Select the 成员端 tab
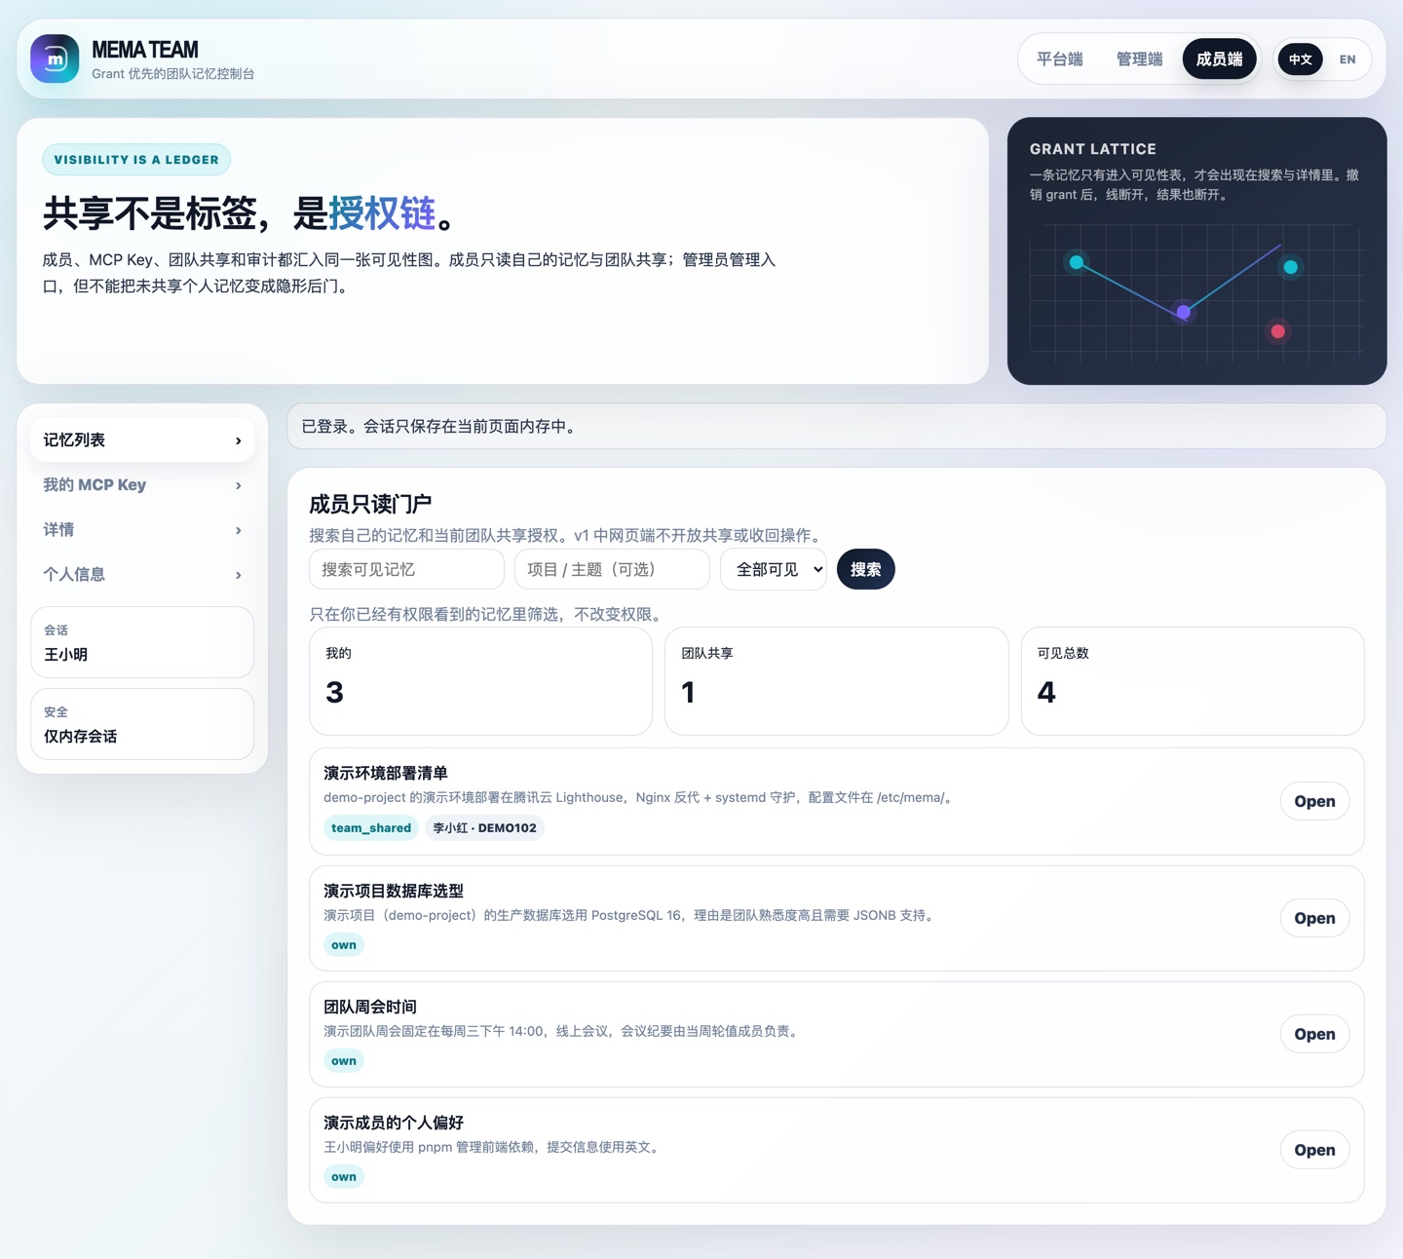 pos(1219,59)
